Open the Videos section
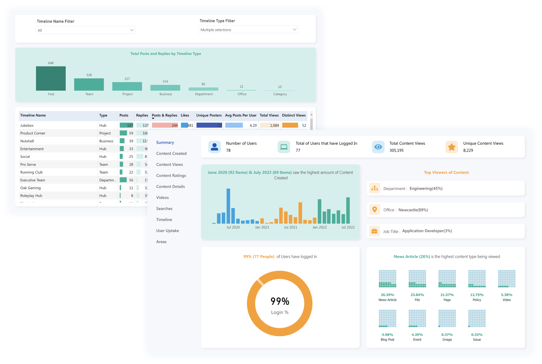 (162, 197)
